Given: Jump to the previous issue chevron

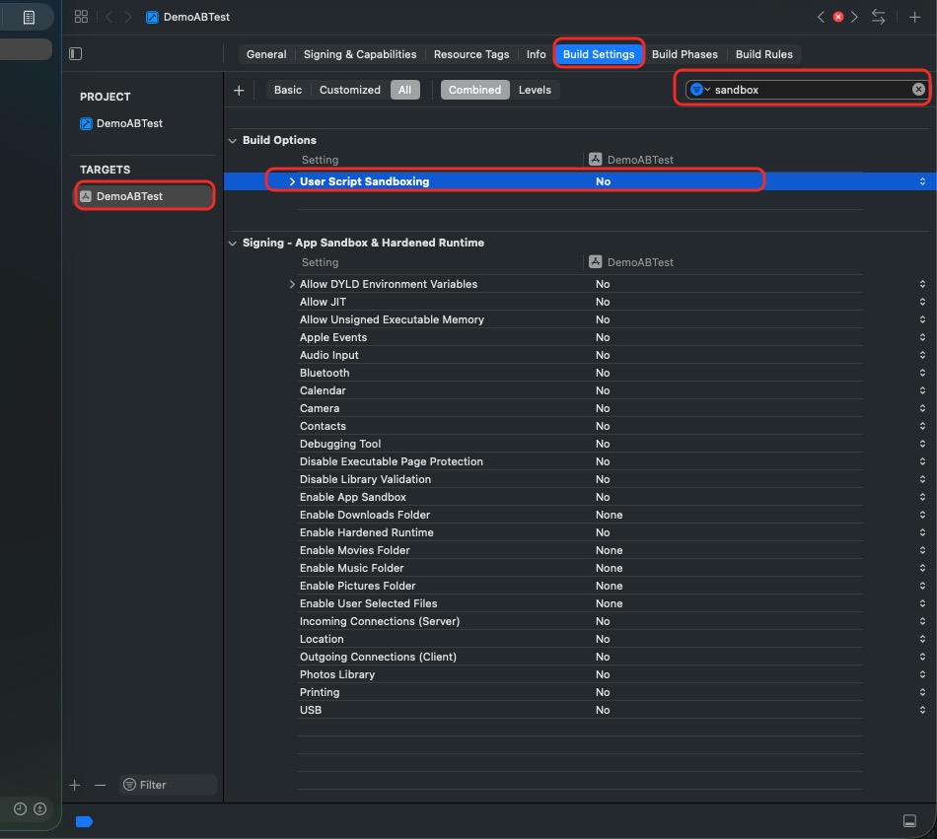Looking at the screenshot, I should [x=821, y=17].
